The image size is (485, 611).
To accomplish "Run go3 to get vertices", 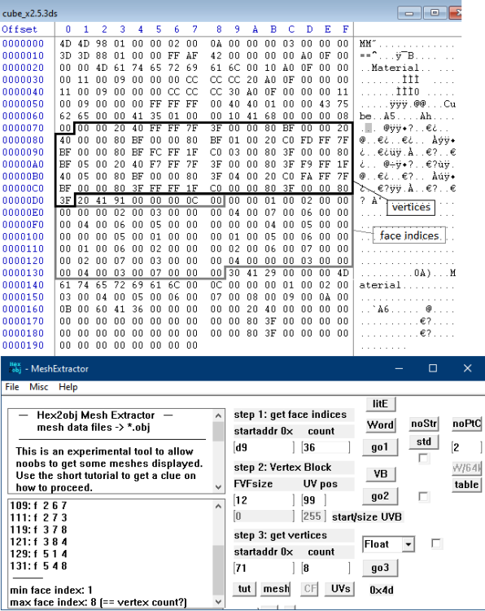I will (x=380, y=568).
